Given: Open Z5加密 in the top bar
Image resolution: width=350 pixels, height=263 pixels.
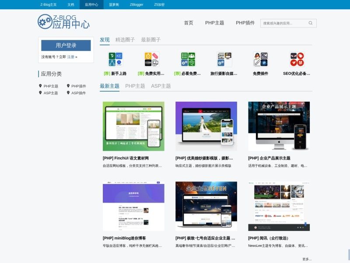Looking at the screenshot, I should 159,4.
